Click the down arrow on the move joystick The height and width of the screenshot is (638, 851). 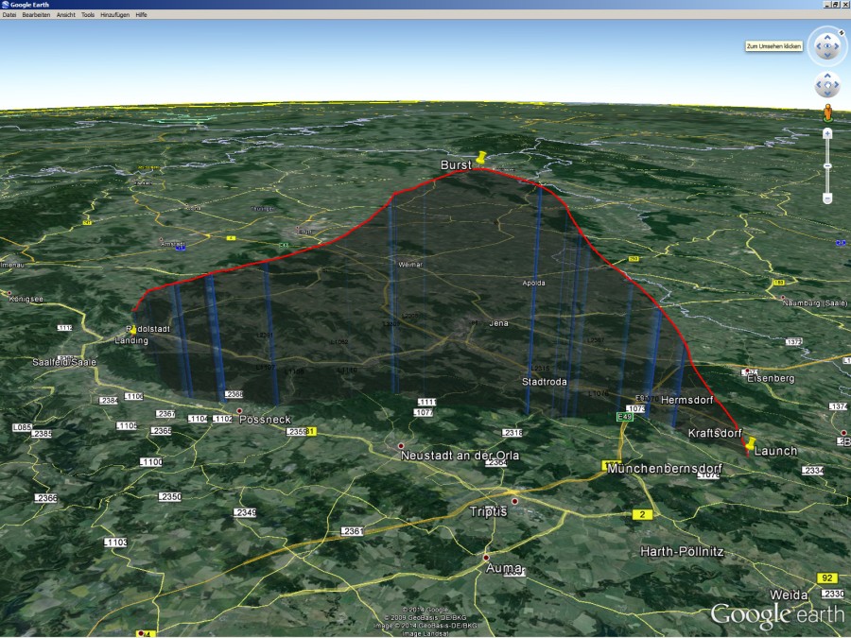[x=828, y=94]
